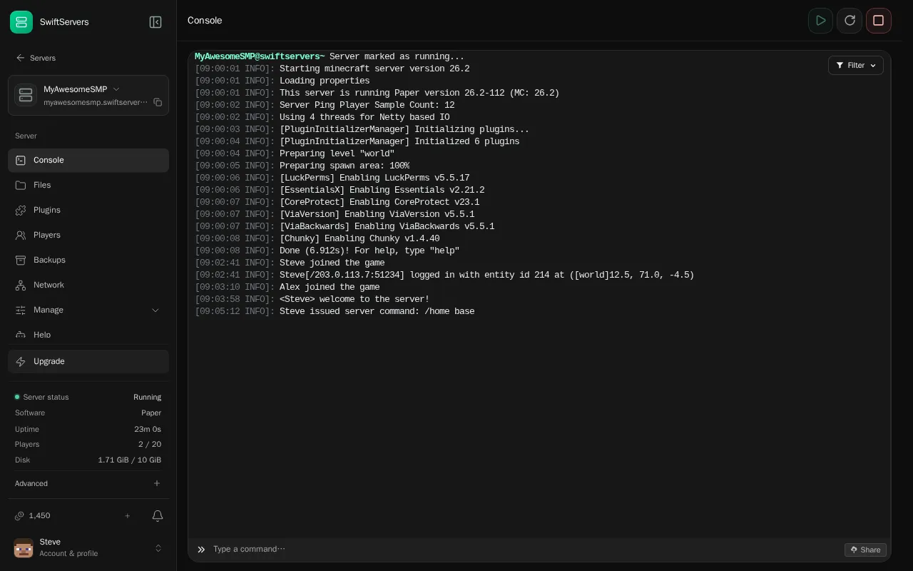The image size is (913, 571).
Task: Add more credits with plus icon
Action: click(128, 516)
